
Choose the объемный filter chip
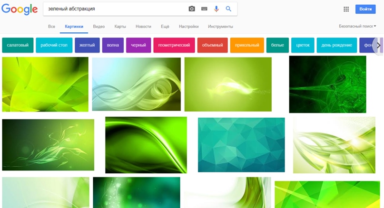coord(212,45)
